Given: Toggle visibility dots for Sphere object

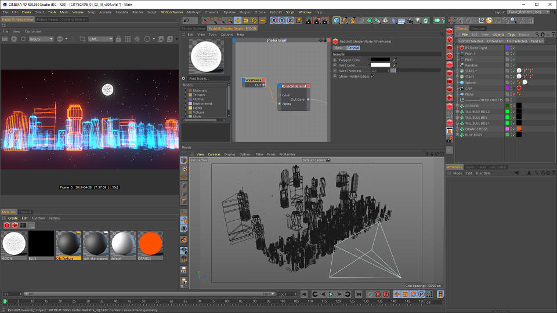Looking at the screenshot, I should 511,82.
